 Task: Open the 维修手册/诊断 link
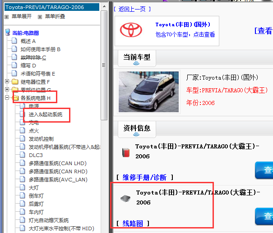coord(144,178)
